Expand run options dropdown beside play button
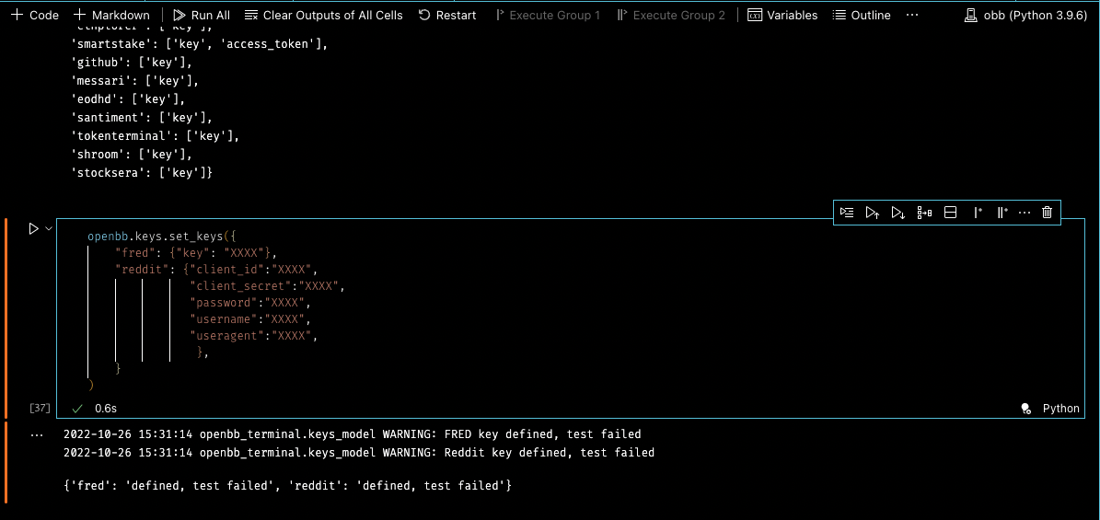 tap(49, 229)
